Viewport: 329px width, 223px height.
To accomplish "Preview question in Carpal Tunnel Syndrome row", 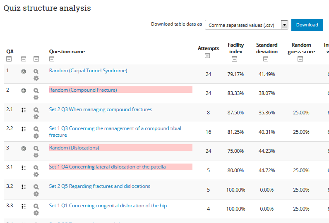I will click(x=36, y=71).
